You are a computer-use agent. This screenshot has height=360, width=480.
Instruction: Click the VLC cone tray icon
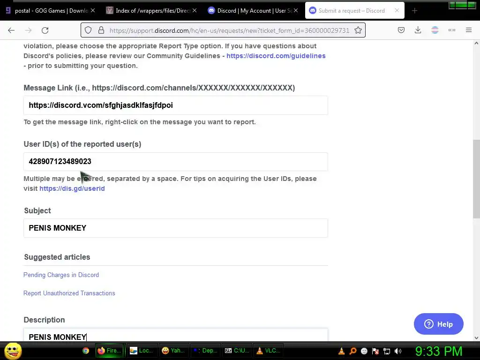point(341,351)
